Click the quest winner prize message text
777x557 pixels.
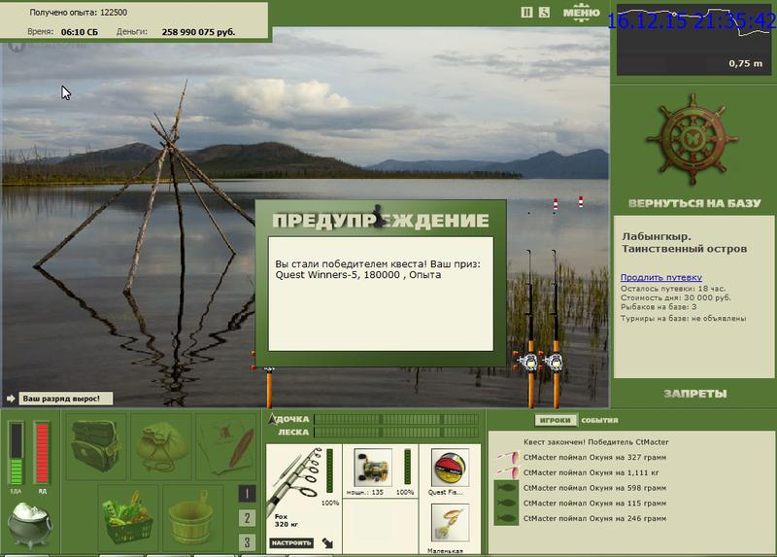[x=378, y=269]
